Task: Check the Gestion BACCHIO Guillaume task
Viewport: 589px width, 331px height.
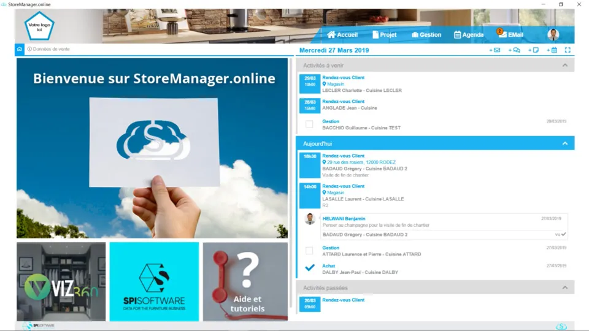Action: pos(309,124)
